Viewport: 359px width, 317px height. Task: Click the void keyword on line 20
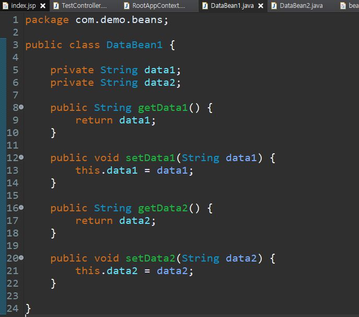107,258
